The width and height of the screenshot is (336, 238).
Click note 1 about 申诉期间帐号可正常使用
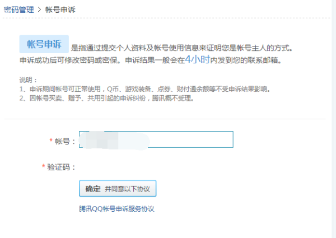144,89
